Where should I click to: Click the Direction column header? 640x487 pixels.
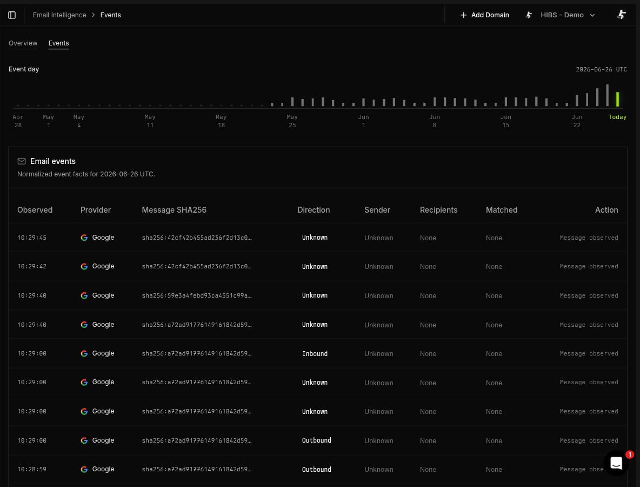(314, 210)
